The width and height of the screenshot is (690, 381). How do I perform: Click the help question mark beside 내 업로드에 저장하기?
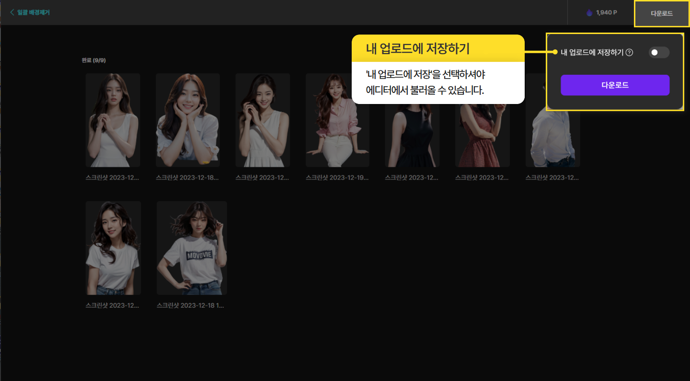coord(629,53)
